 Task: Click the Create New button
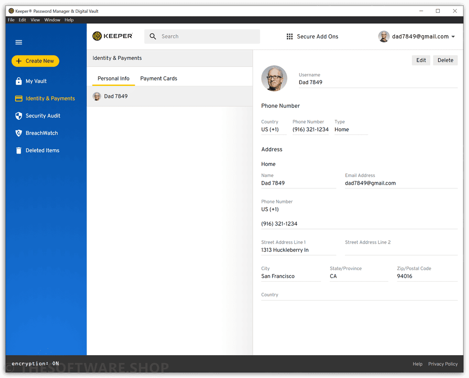point(35,61)
